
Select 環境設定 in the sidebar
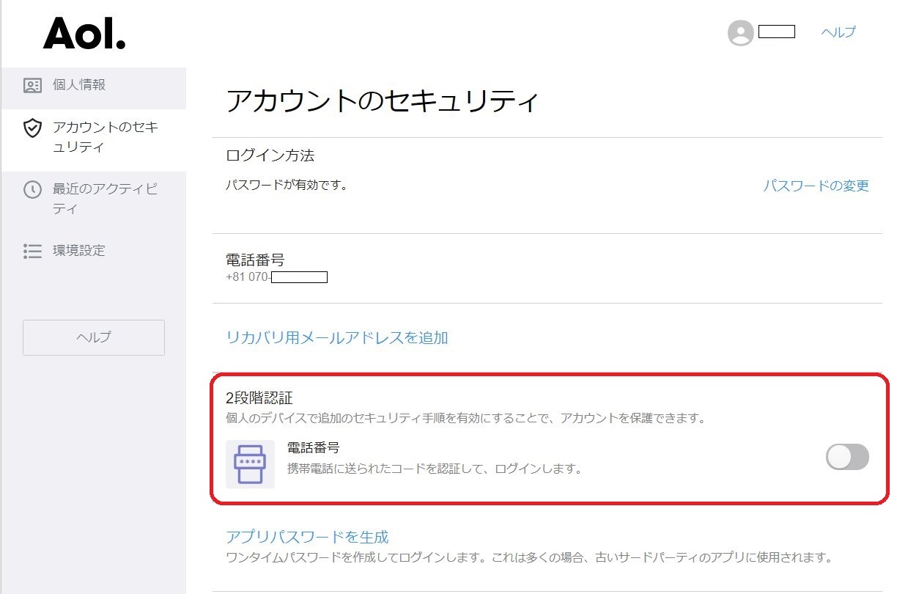coord(79,251)
